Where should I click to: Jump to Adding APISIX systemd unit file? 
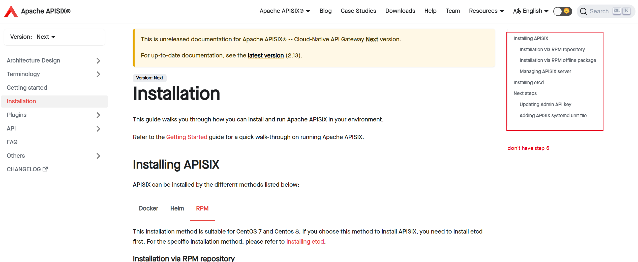[x=553, y=115]
